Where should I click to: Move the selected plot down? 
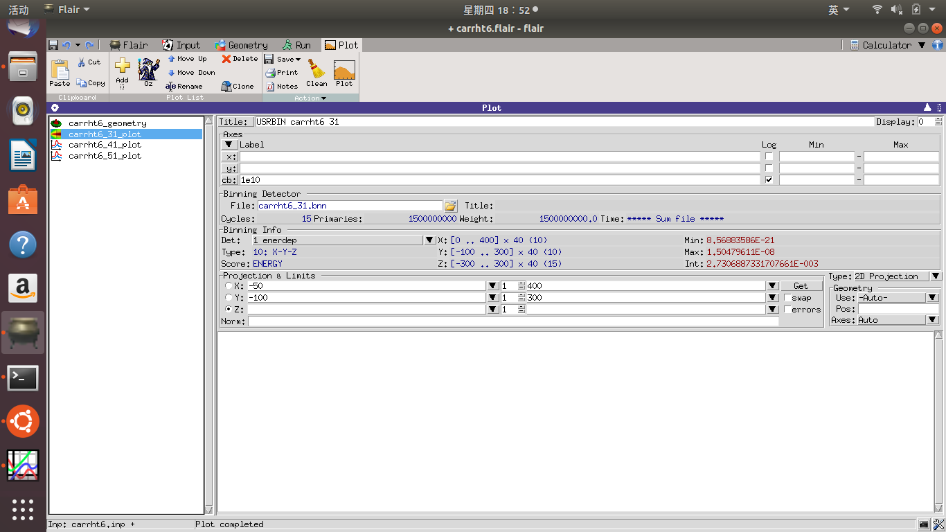pos(191,73)
